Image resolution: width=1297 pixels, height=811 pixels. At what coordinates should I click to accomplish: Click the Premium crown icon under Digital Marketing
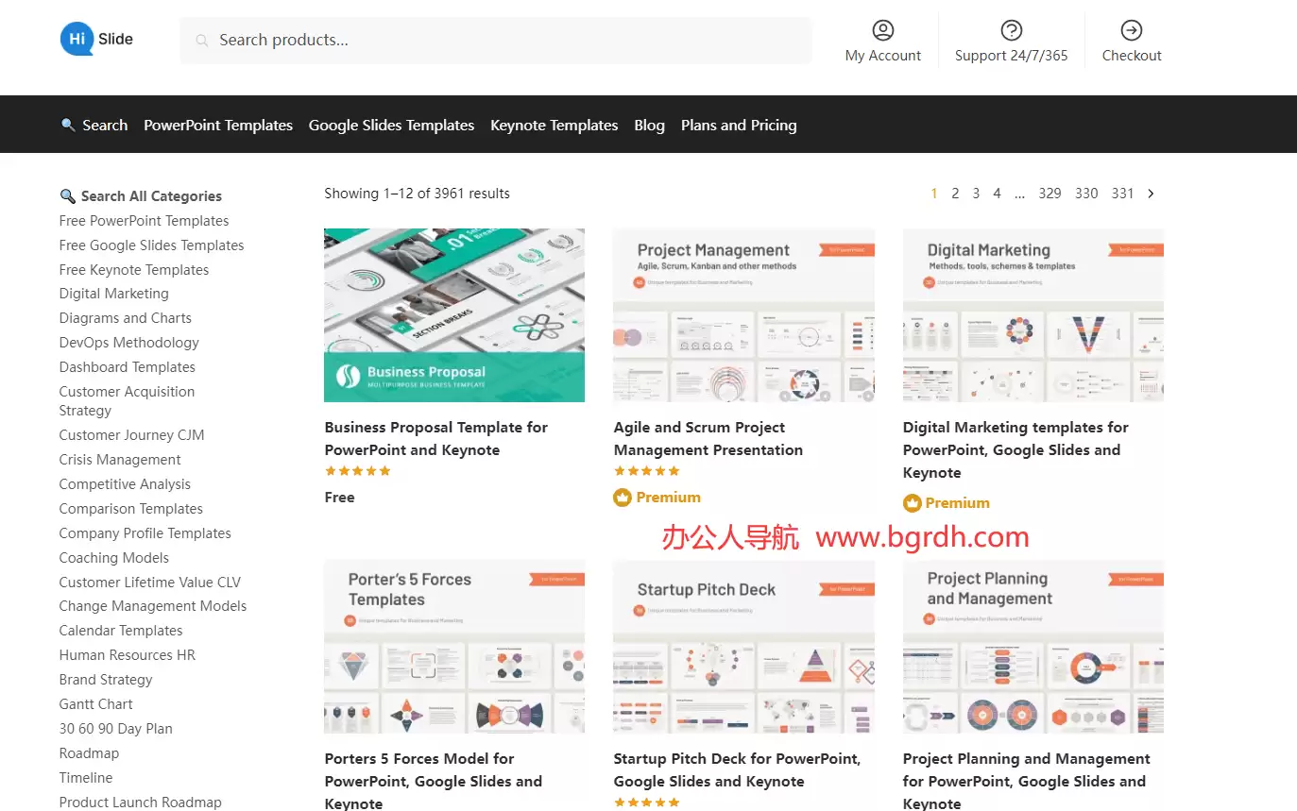tap(912, 503)
